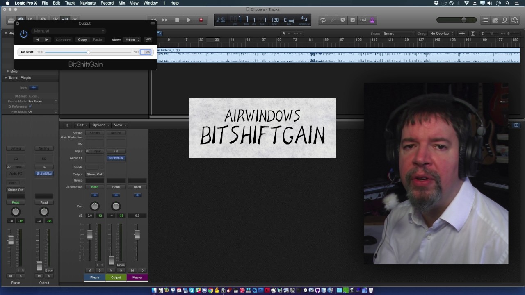Image resolution: width=525 pixels, height=295 pixels.
Task: Click the vertical auto zoom button
Action: pyautogui.click(x=473, y=34)
